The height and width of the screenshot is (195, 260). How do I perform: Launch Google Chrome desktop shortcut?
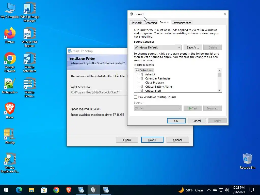(10, 62)
